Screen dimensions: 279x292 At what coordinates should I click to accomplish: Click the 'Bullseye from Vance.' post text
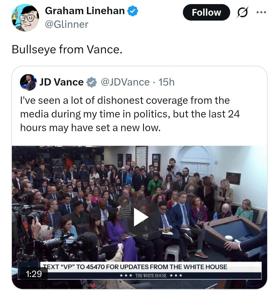coord(67,49)
